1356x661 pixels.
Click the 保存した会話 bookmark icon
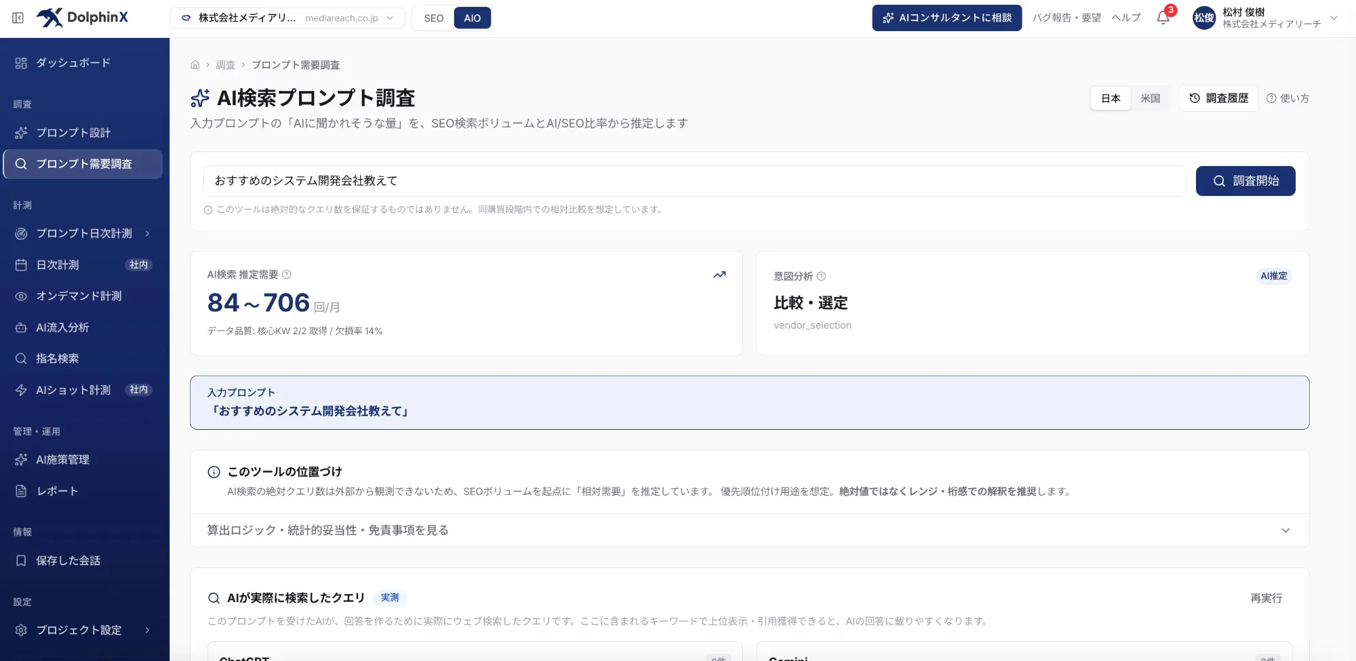click(21, 561)
